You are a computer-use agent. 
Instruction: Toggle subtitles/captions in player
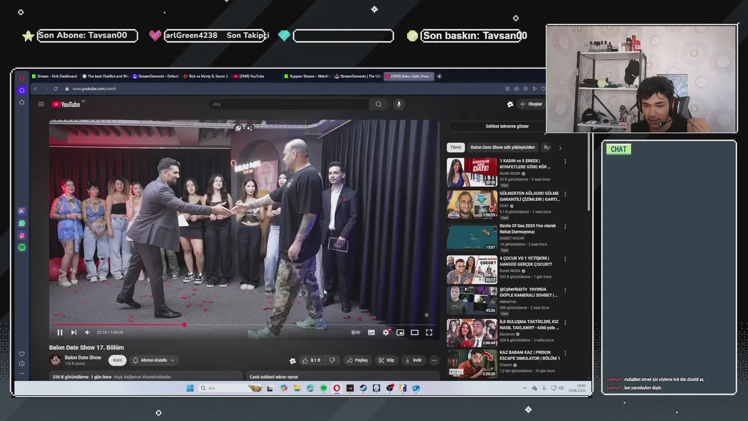(x=371, y=332)
